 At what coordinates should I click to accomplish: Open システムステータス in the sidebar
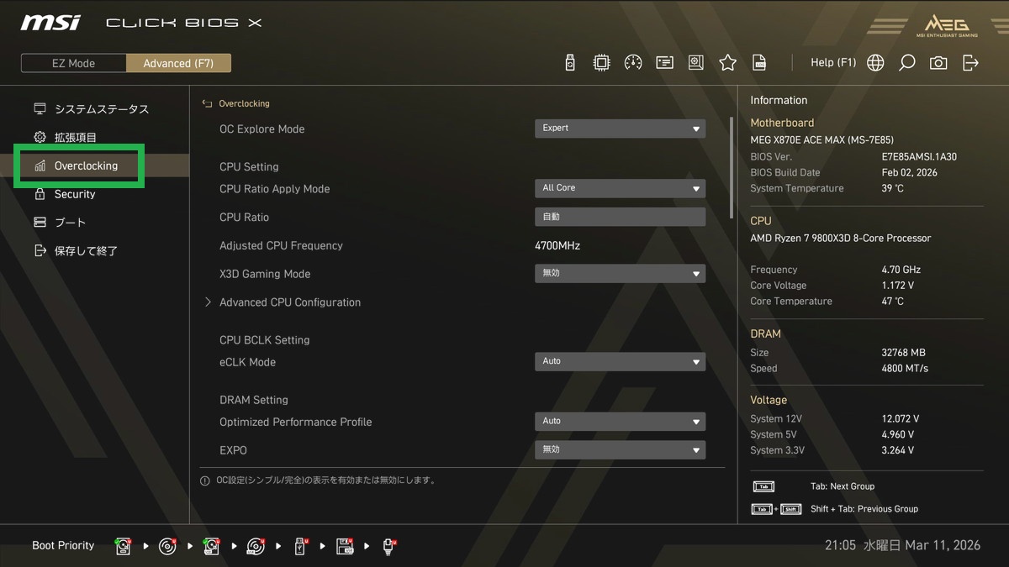pos(101,109)
